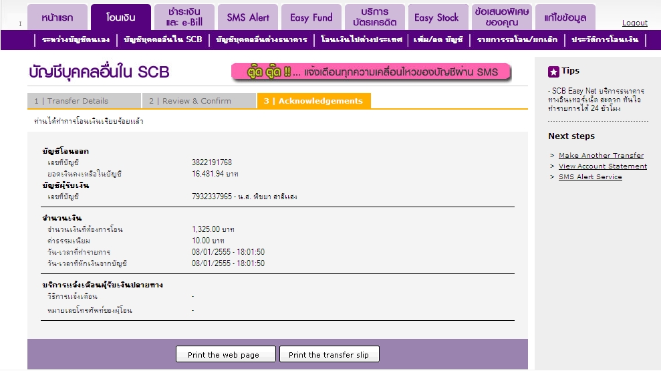Select step 2 Review & Confirm

point(199,101)
